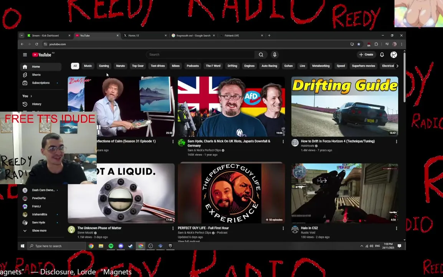Open options for Halo in CS2 video
This screenshot has width=443, height=277.
397,228
